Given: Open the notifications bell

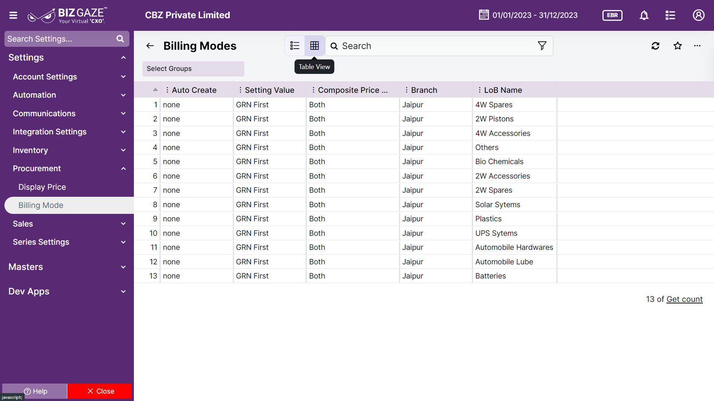Looking at the screenshot, I should [644, 15].
